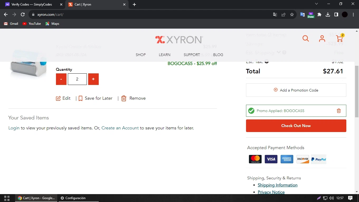Reload the current page
Viewport: 359px width, 202px height.
(x=23, y=14)
